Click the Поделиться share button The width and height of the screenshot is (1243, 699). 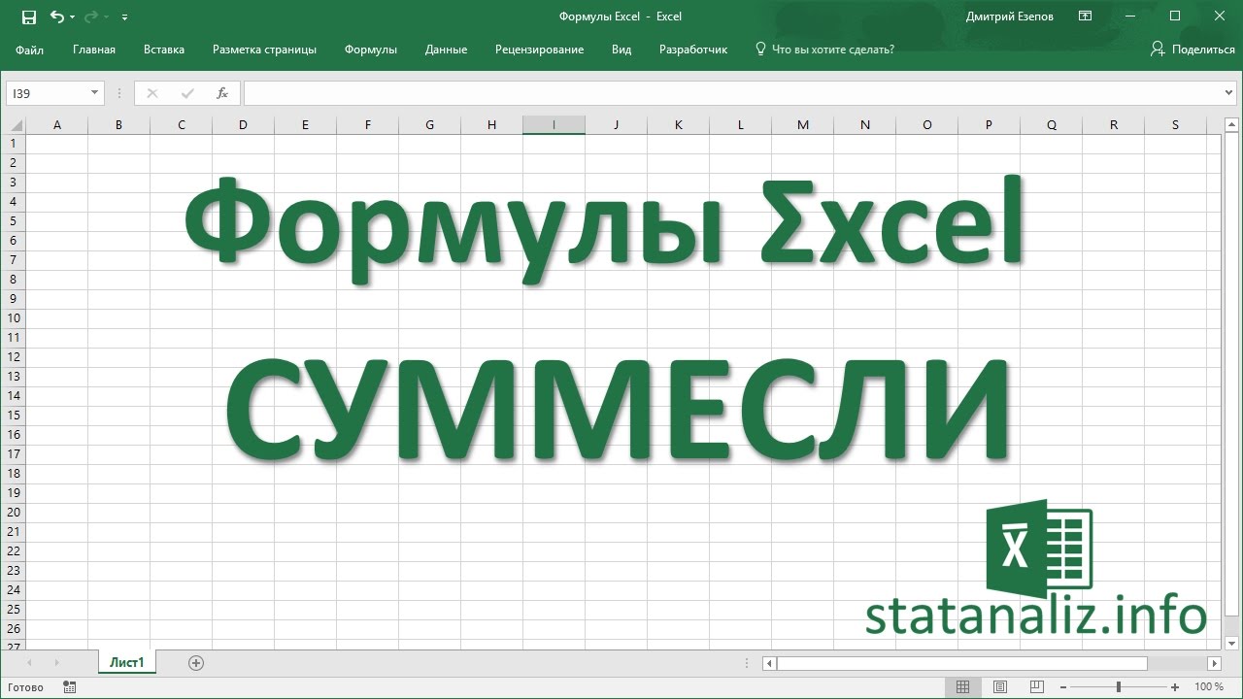(x=1193, y=49)
